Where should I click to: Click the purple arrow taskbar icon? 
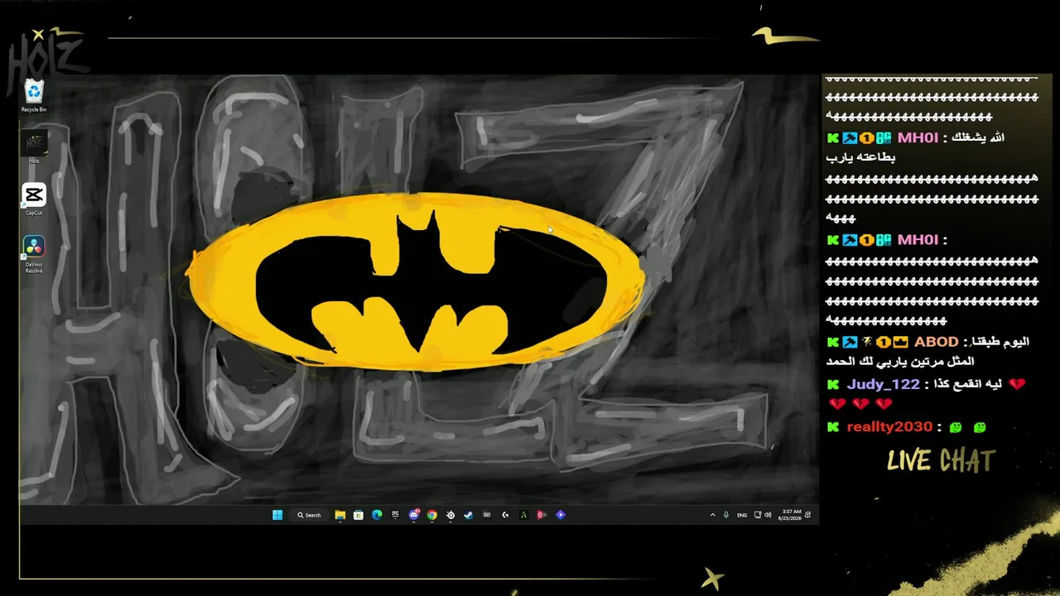pos(561,515)
